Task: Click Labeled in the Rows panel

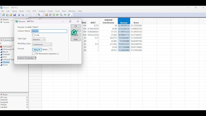Action: coord(4,107)
